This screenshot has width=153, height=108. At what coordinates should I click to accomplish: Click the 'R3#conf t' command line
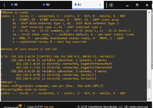tap(8, 82)
